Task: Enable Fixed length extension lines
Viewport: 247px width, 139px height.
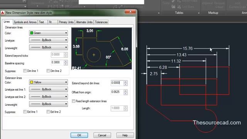Action: pos(73,101)
